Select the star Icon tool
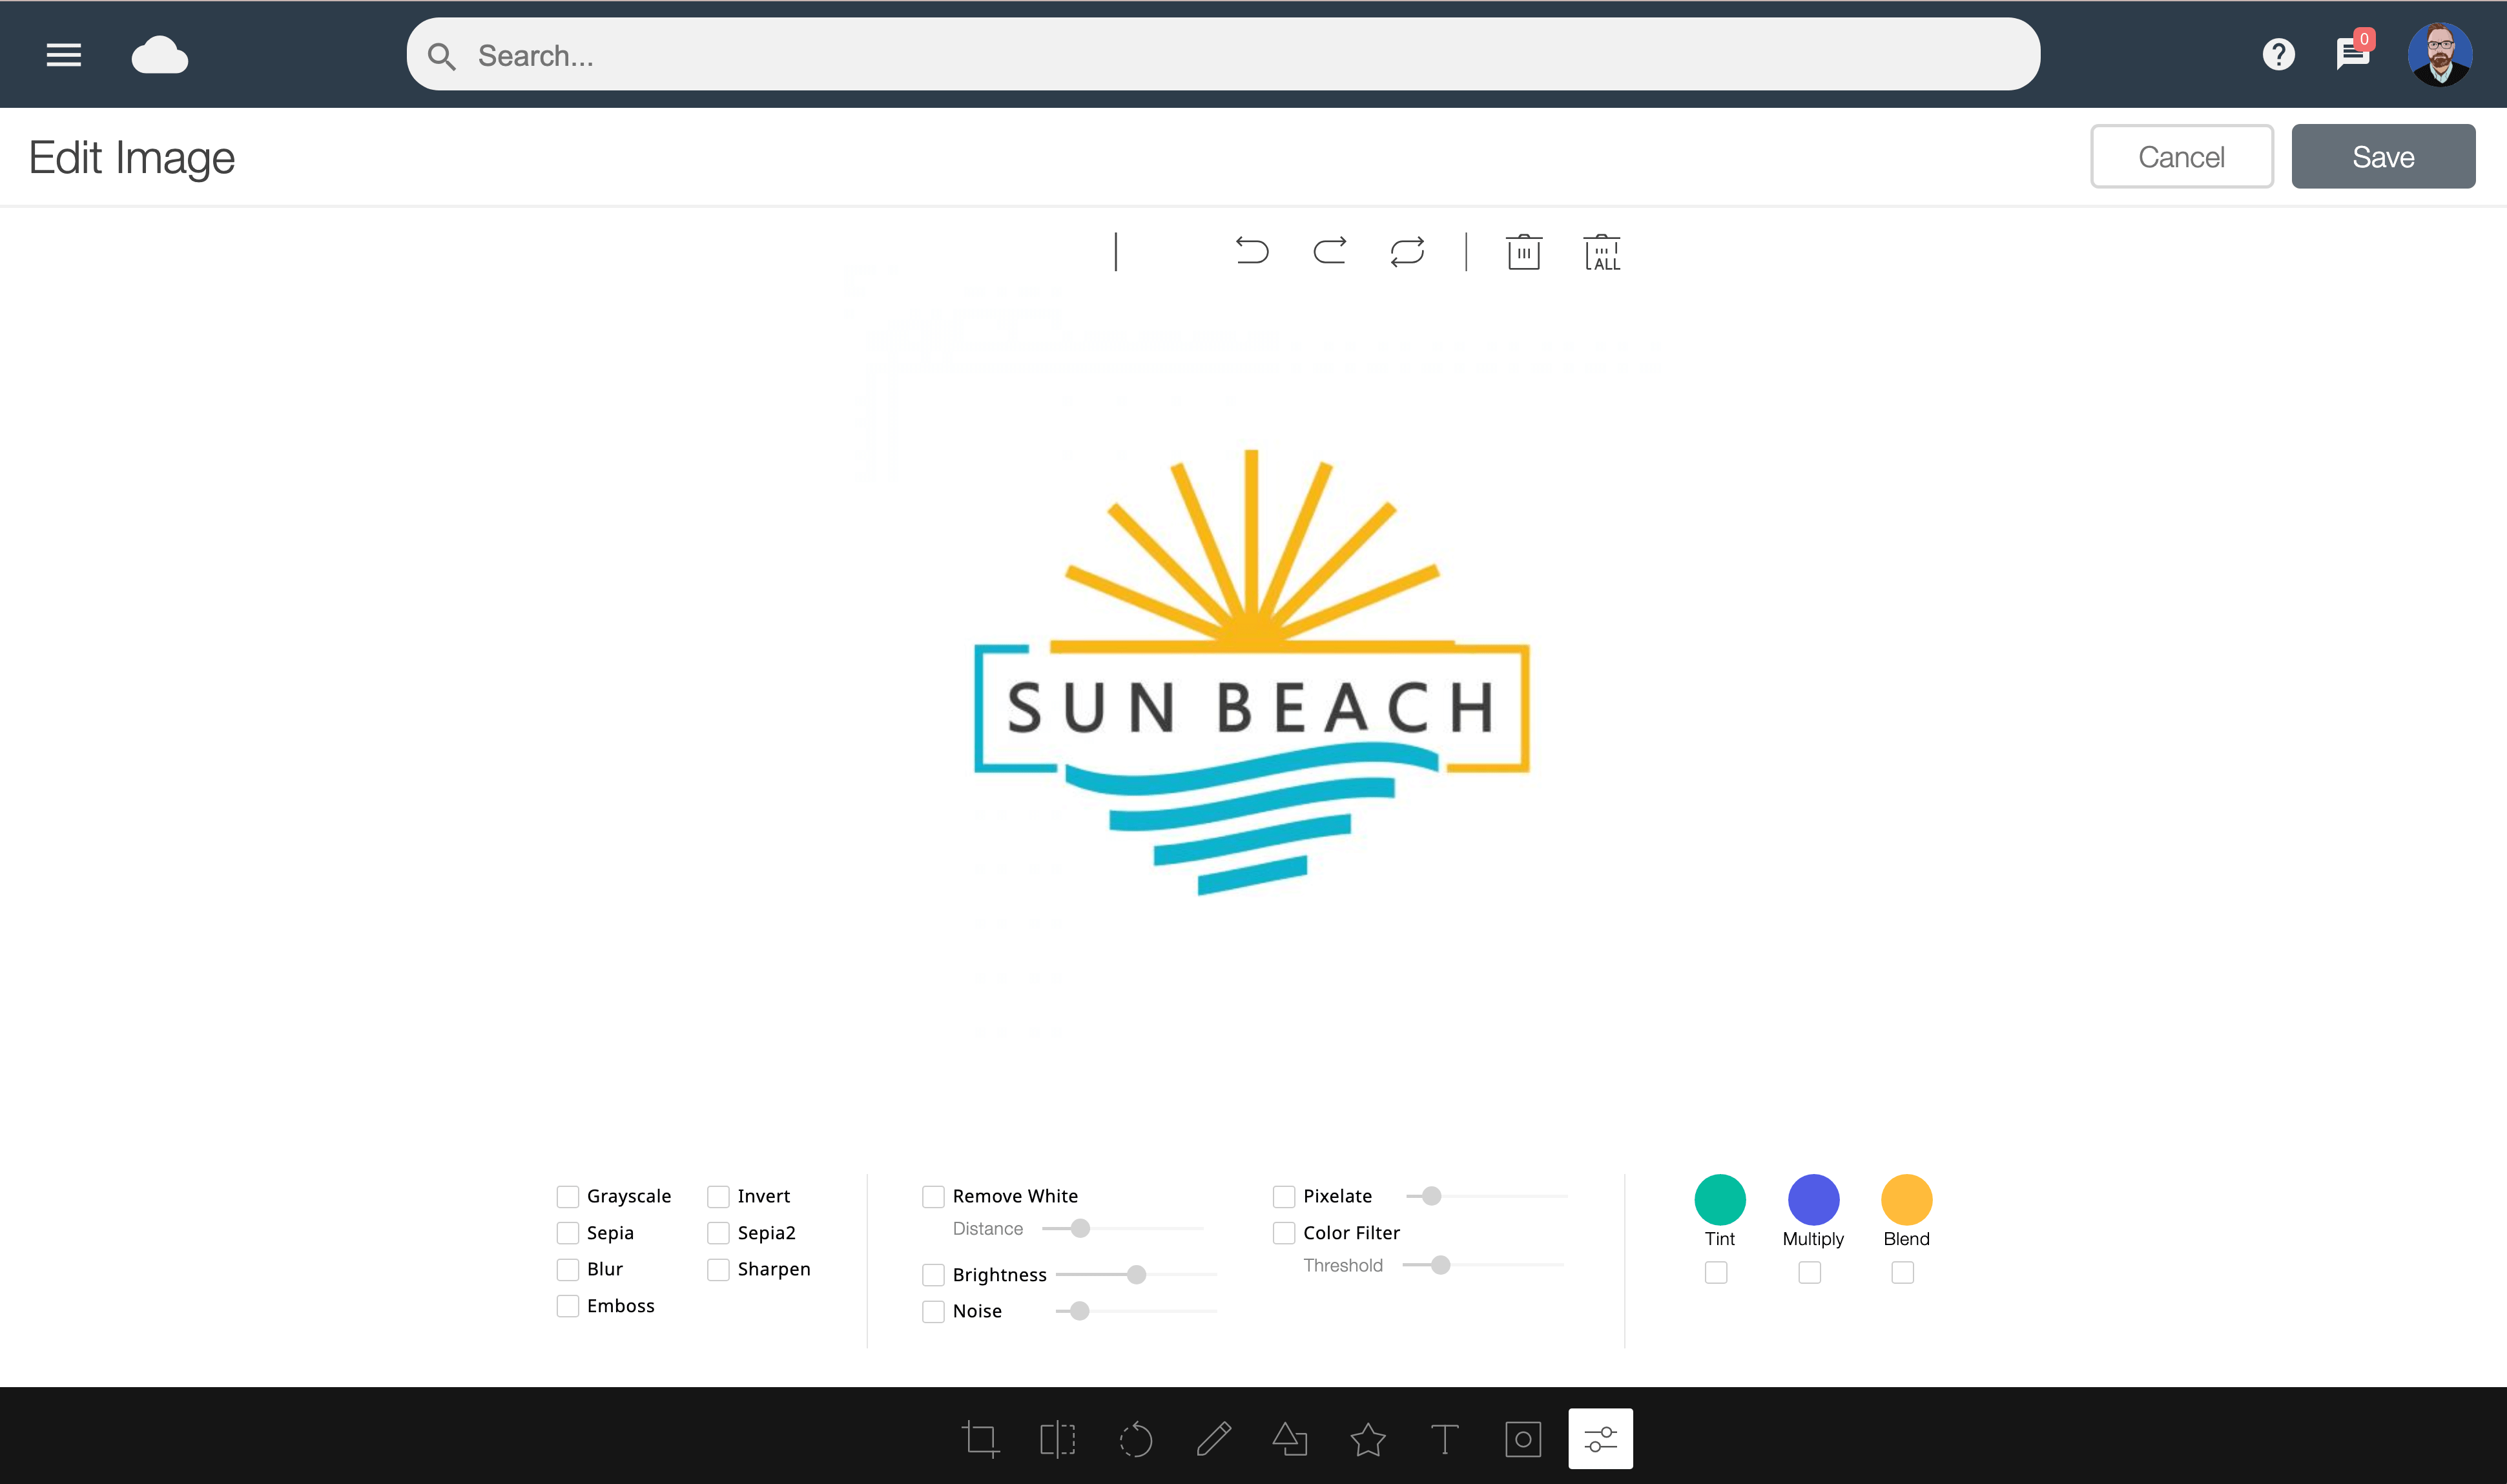Image resolution: width=2507 pixels, height=1484 pixels. coord(1367,1439)
